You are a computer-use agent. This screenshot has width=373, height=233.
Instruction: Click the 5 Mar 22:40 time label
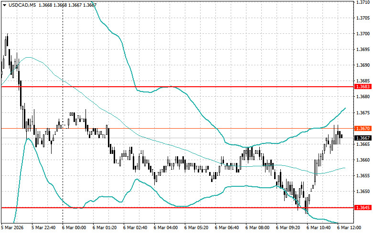point(43,228)
